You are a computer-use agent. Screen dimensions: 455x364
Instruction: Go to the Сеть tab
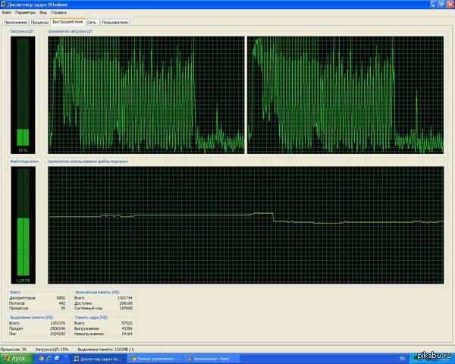pyautogui.click(x=92, y=23)
